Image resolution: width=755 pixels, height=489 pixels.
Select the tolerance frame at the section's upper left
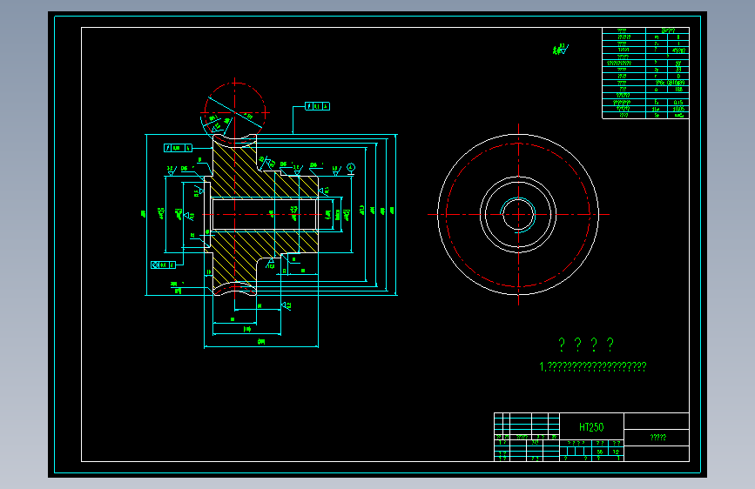point(178,148)
